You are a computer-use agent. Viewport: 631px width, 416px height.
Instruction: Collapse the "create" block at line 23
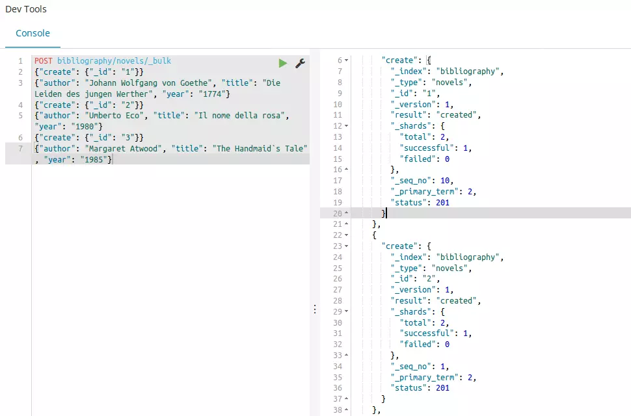(x=347, y=246)
